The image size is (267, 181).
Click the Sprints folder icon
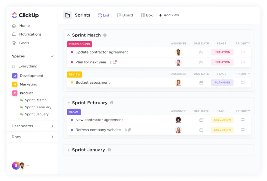point(68,15)
